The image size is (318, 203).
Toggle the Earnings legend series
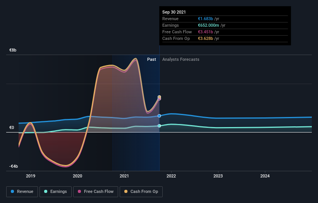[55, 192]
